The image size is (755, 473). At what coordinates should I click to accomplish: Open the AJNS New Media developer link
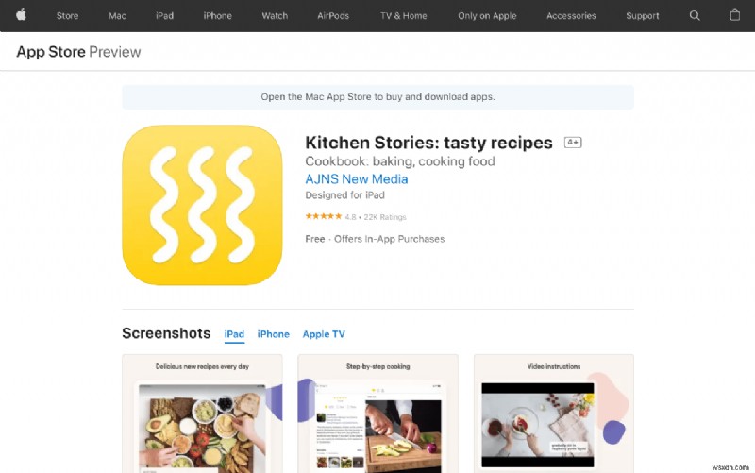[x=357, y=178]
